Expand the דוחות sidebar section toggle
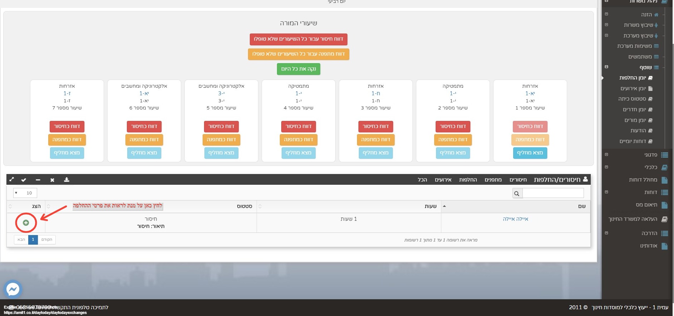Screen dimensions: 674x316 [606, 192]
